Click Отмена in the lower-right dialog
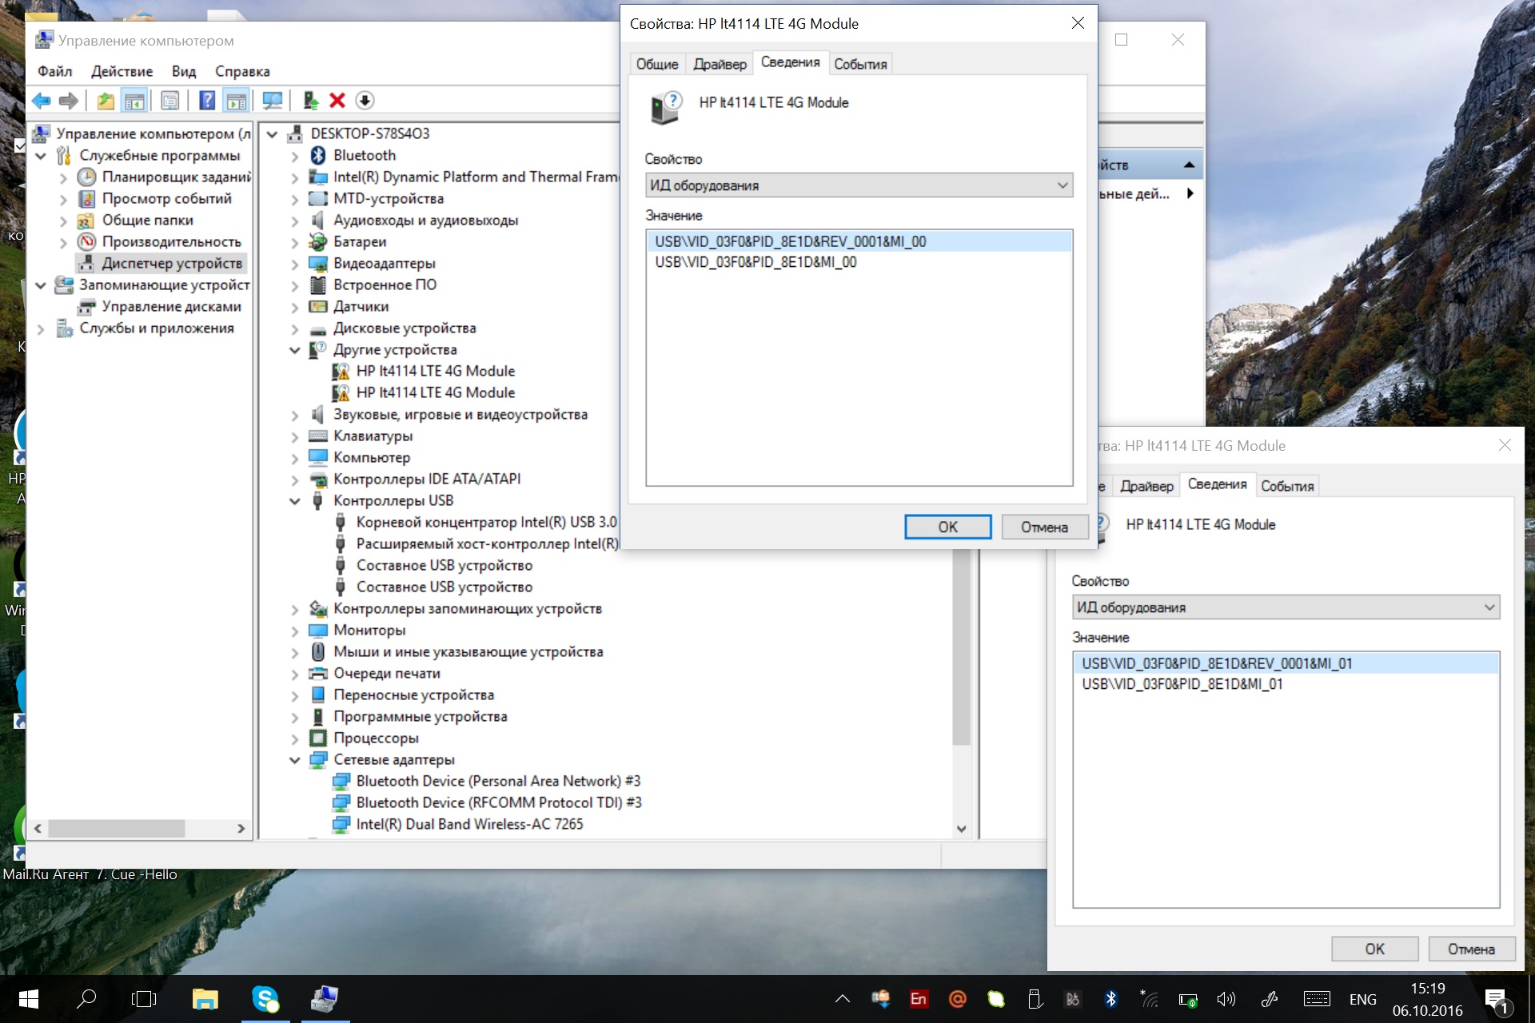The image size is (1535, 1023). 1470,949
